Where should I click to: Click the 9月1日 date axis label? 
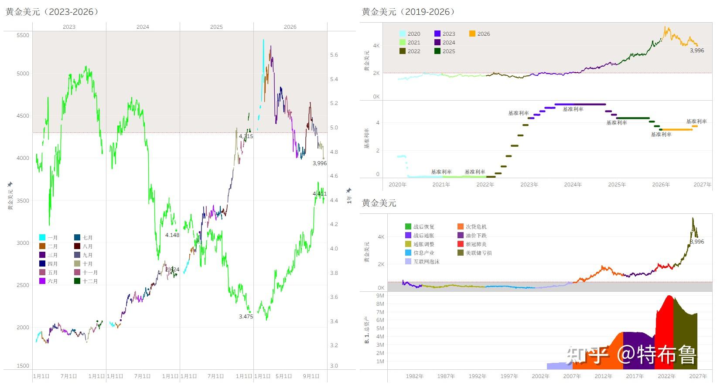point(311,376)
